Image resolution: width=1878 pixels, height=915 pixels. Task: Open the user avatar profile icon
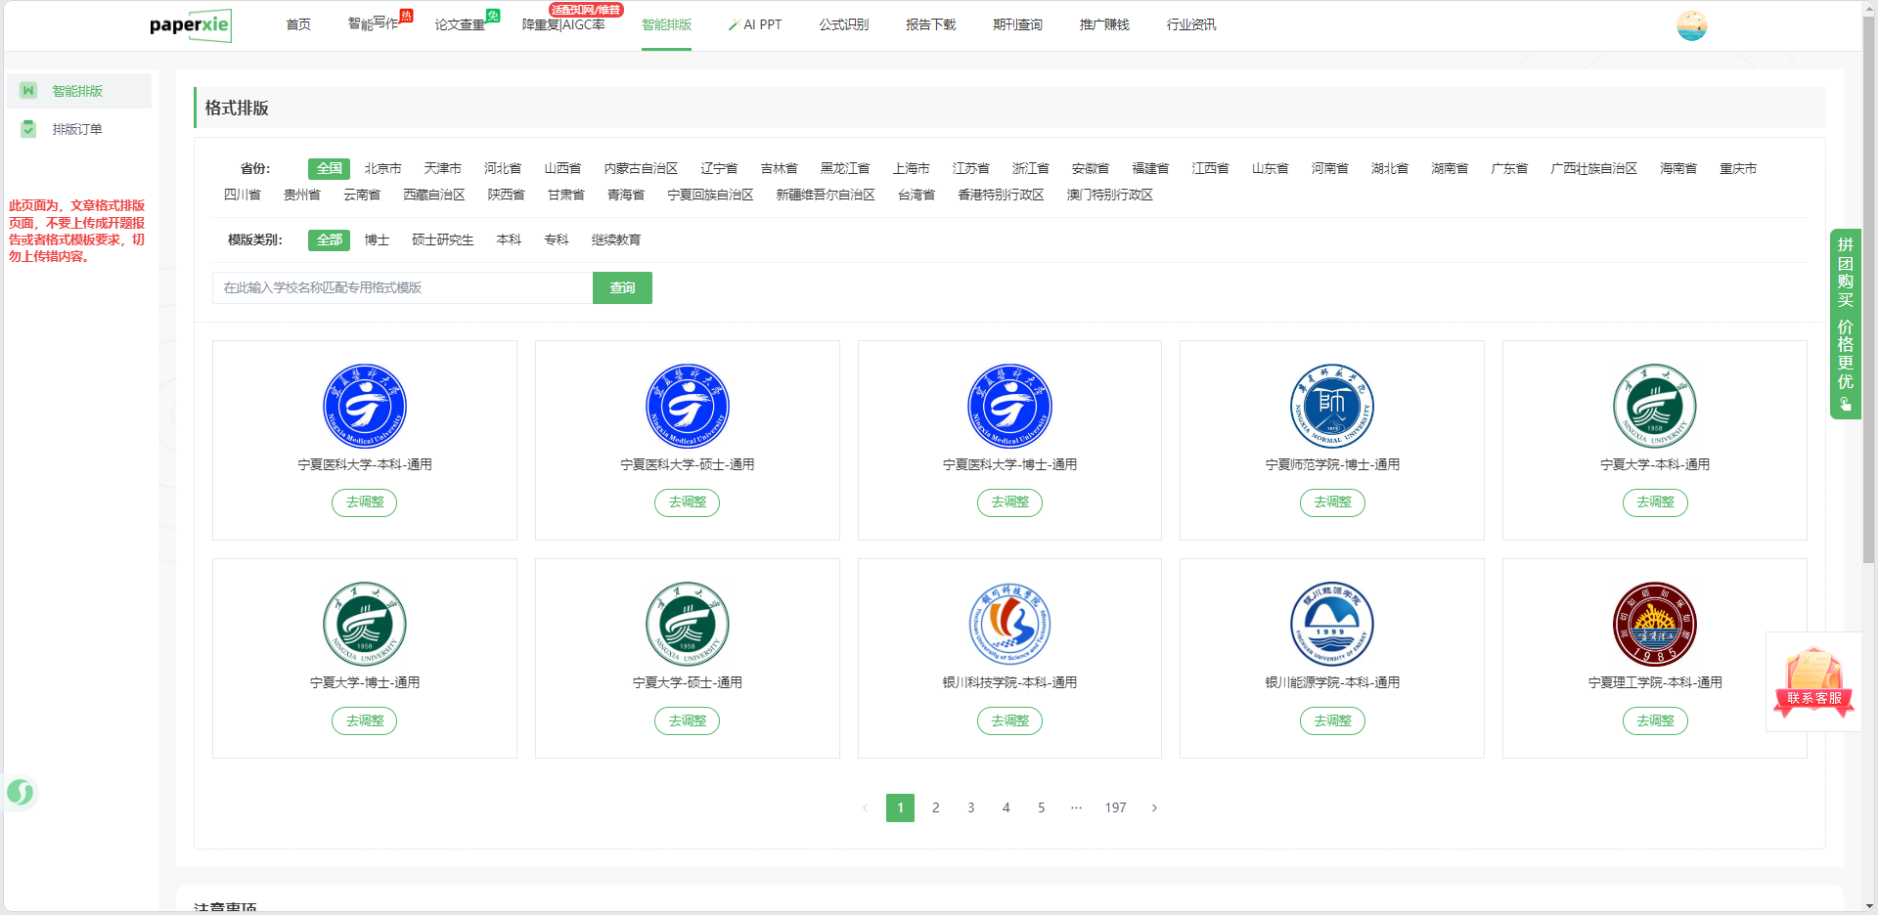[x=1691, y=25]
